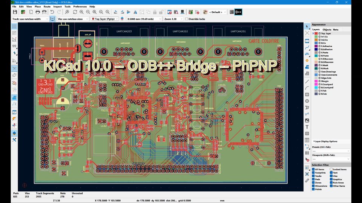The height and width of the screenshot is (203, 362).
Task: Click the Save icon in the top toolbar
Action: [x=15, y=12]
